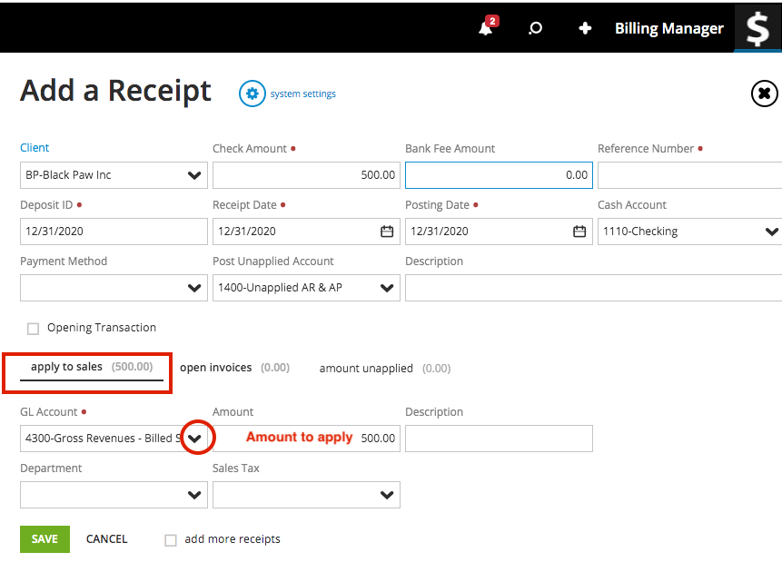This screenshot has width=782, height=572.
Task: Click the SAVE button
Action: (x=45, y=539)
